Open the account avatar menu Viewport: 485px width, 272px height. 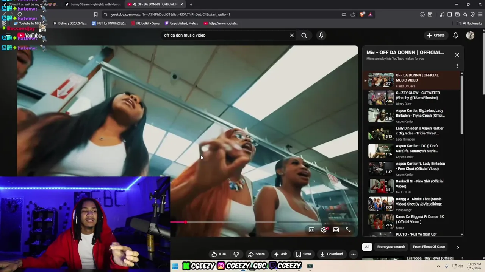(470, 35)
